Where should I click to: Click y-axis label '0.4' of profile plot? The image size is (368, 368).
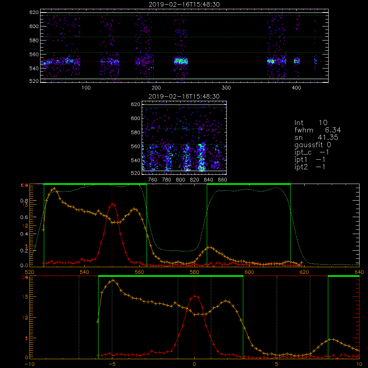pyautogui.click(x=24, y=234)
